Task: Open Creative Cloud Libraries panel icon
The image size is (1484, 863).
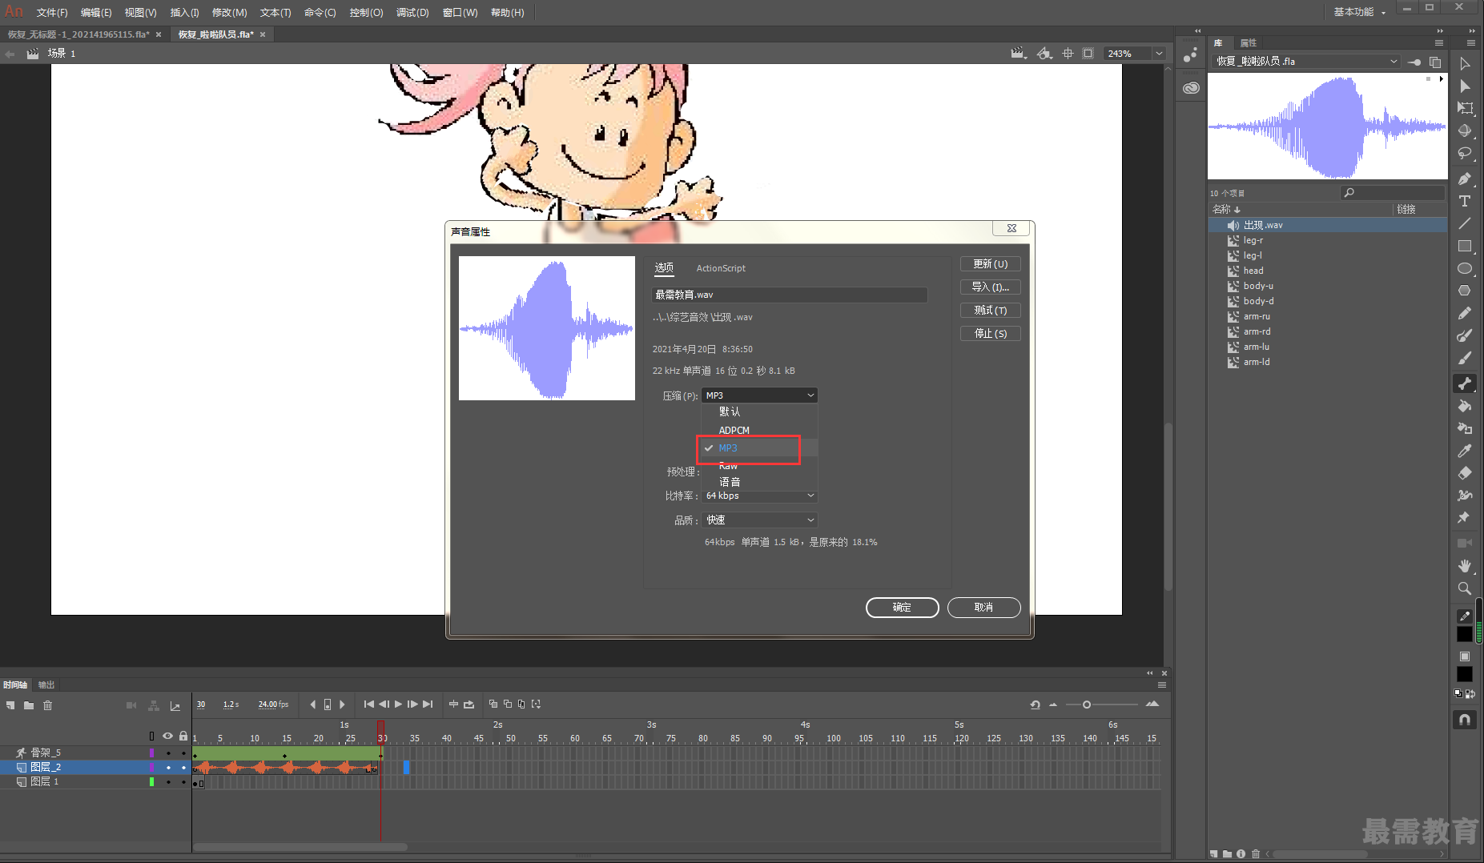Action: [x=1191, y=88]
